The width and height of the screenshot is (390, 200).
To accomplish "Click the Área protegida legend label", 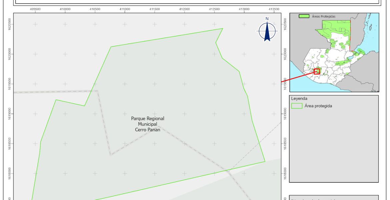I will tap(318, 106).
